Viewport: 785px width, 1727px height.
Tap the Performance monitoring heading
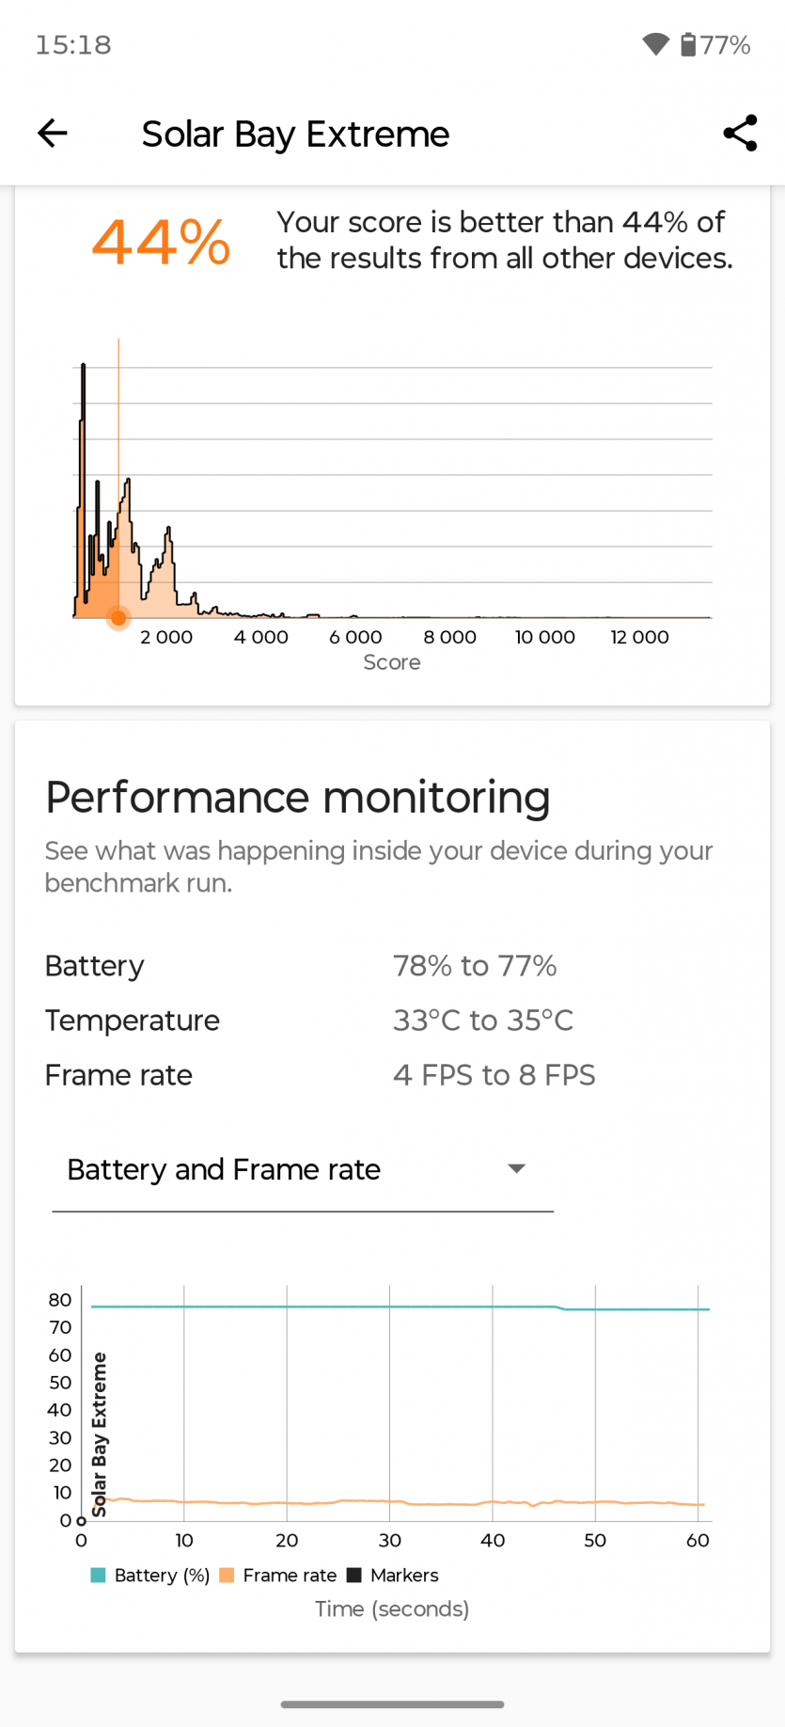point(297,798)
